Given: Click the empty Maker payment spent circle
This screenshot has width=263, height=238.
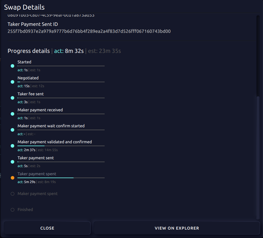Looking at the screenshot, I should [x=12, y=194].
